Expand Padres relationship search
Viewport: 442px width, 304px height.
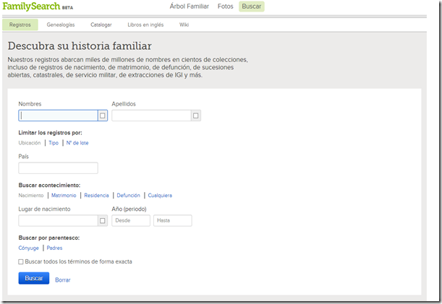click(54, 248)
